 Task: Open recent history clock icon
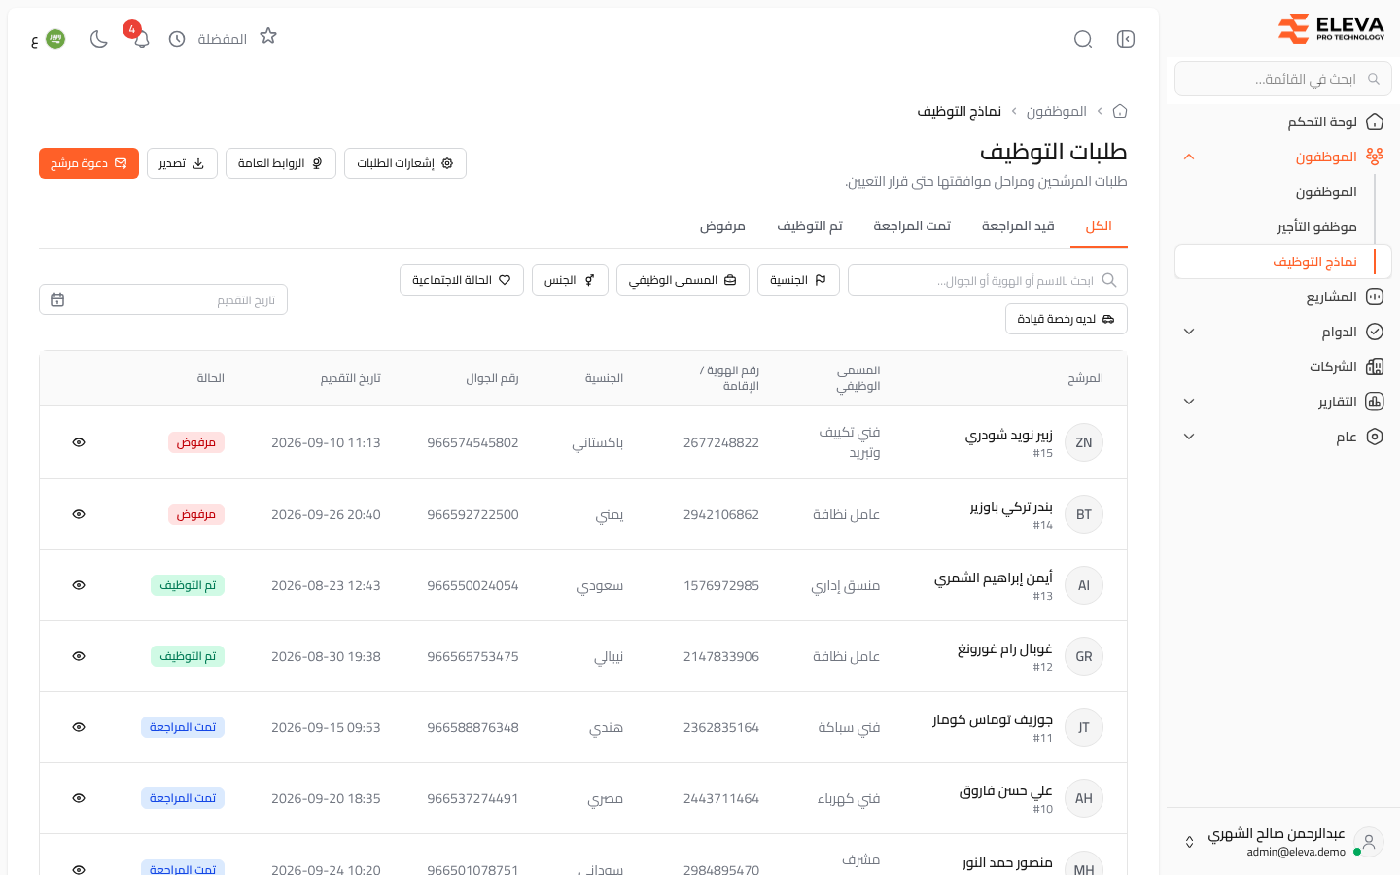click(177, 39)
